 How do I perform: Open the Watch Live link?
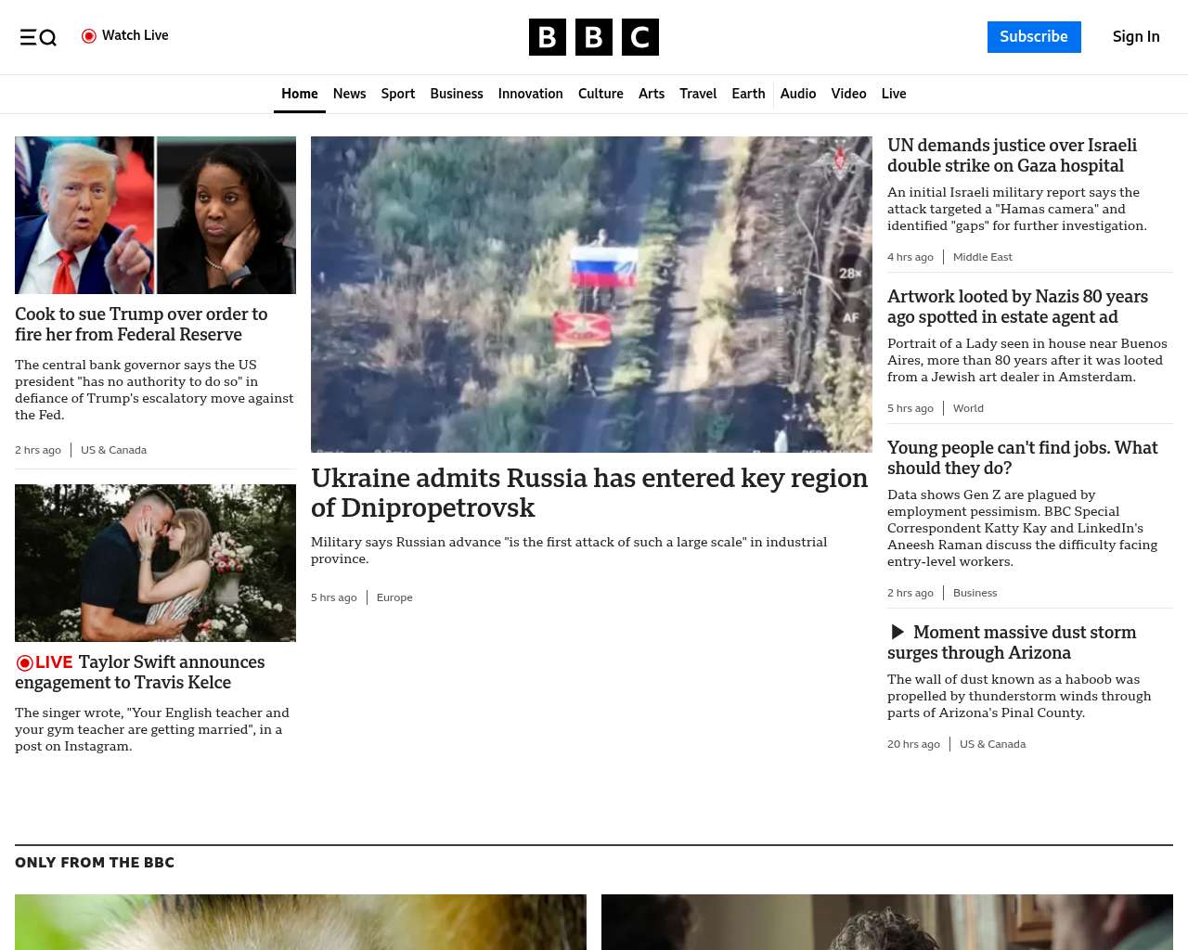[x=125, y=36]
